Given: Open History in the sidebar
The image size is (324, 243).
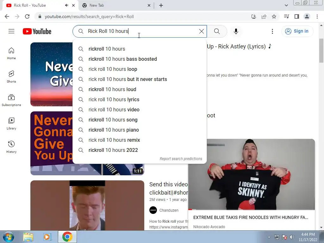Looking at the screenshot, I should click(x=11, y=147).
